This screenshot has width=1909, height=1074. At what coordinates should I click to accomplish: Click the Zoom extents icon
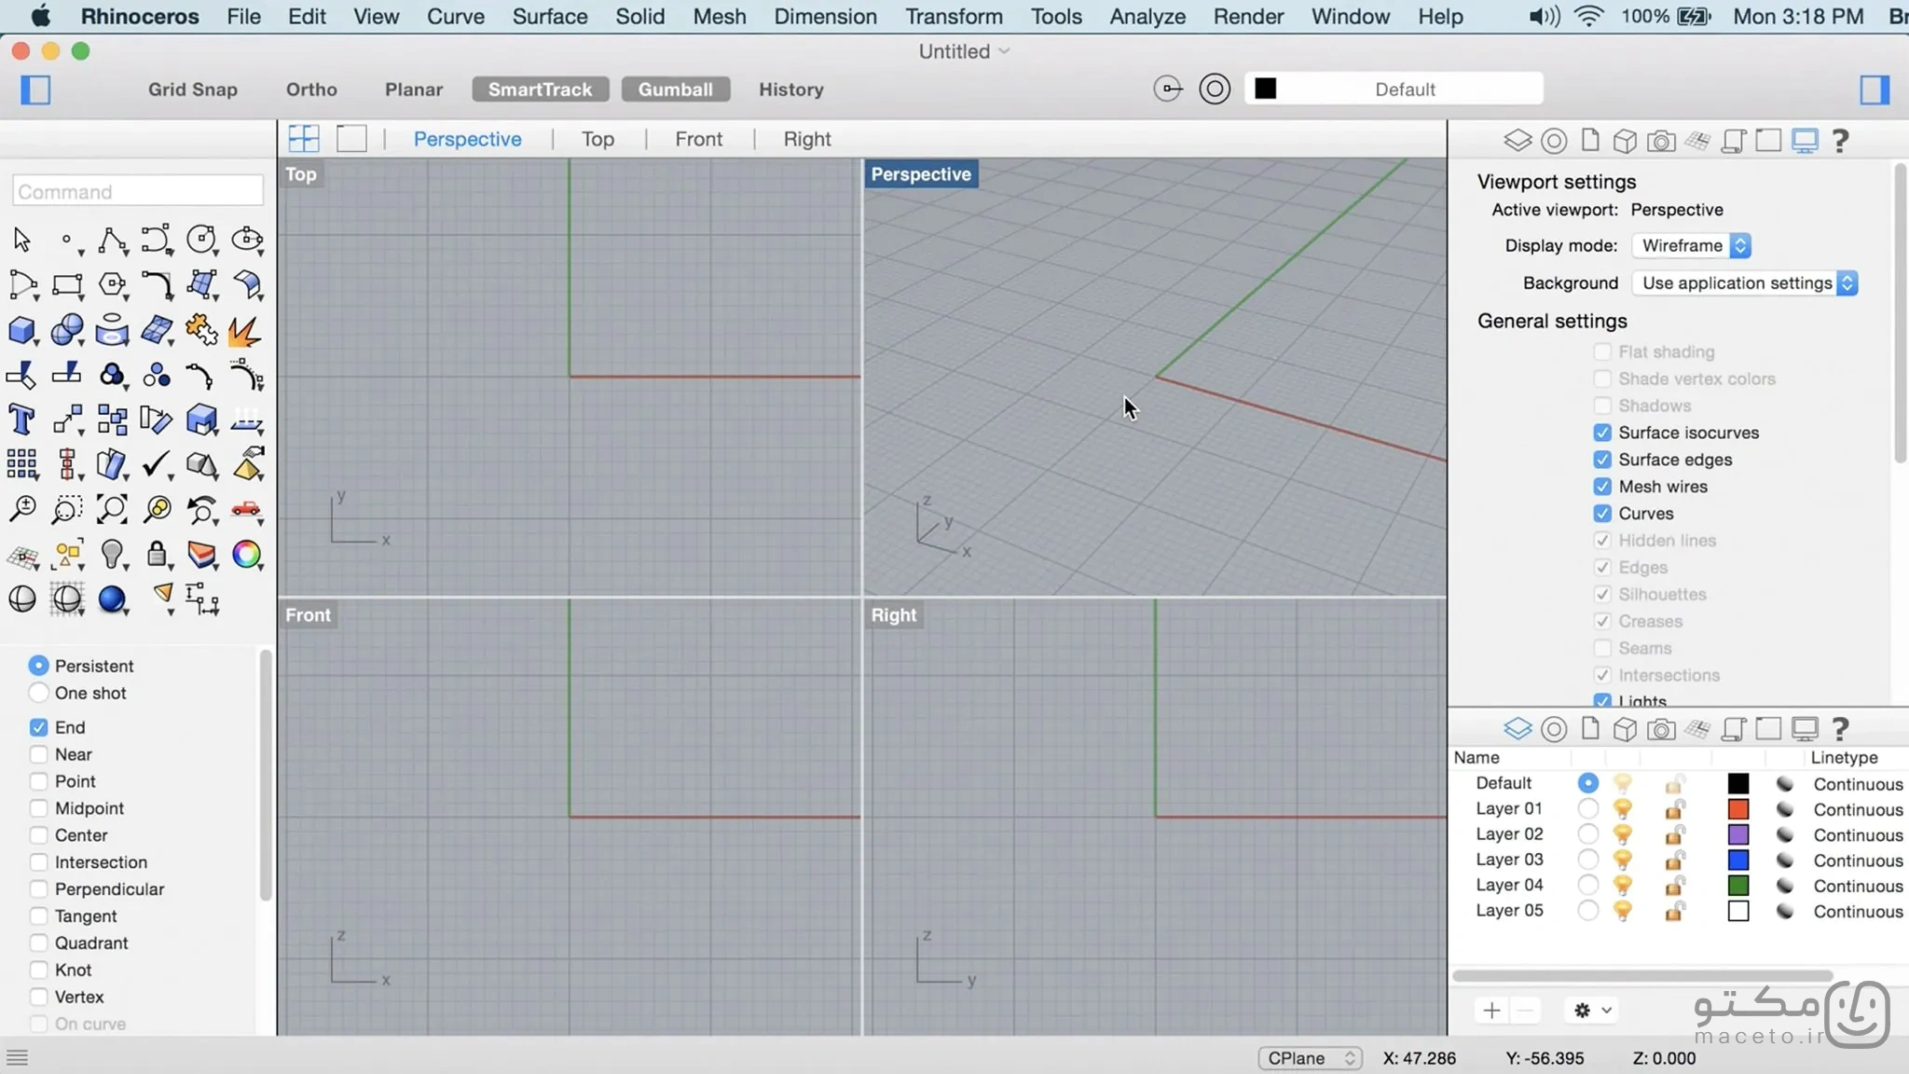click(112, 508)
